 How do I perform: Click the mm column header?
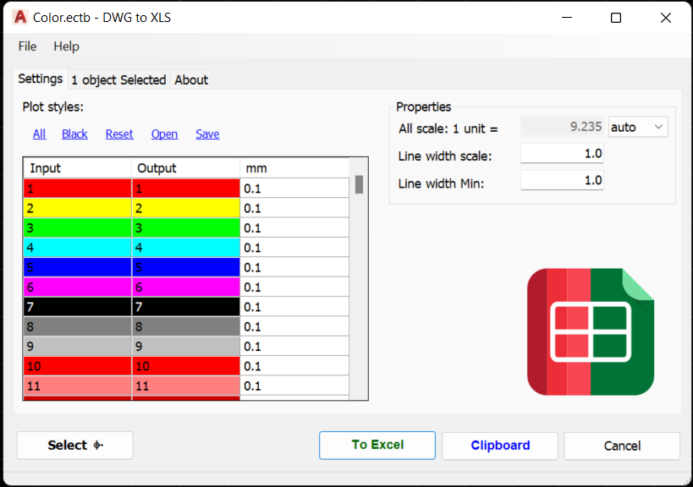pyautogui.click(x=294, y=168)
